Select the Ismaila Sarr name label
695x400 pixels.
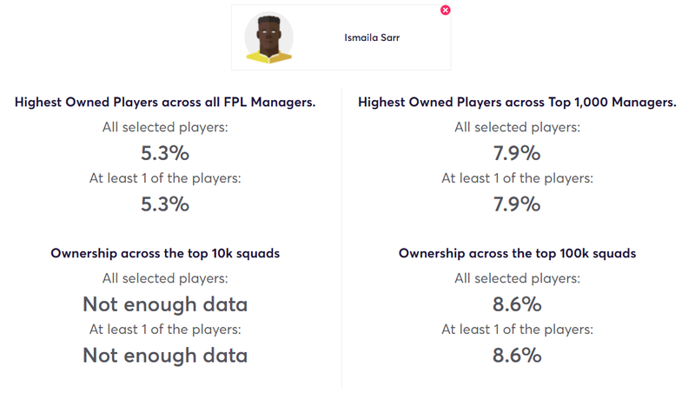point(372,37)
